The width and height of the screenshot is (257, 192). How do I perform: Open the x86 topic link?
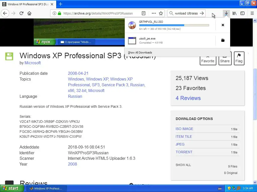71,90
